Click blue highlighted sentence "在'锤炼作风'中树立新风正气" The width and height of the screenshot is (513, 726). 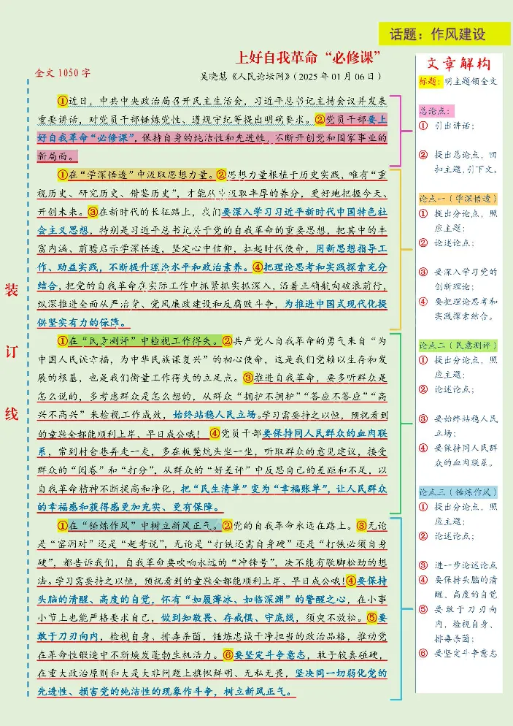pos(144,526)
